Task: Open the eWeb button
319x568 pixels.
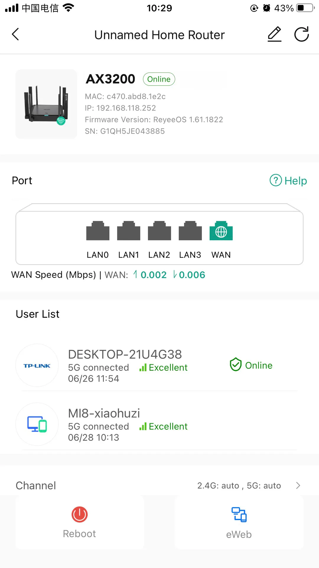Action: point(239,523)
